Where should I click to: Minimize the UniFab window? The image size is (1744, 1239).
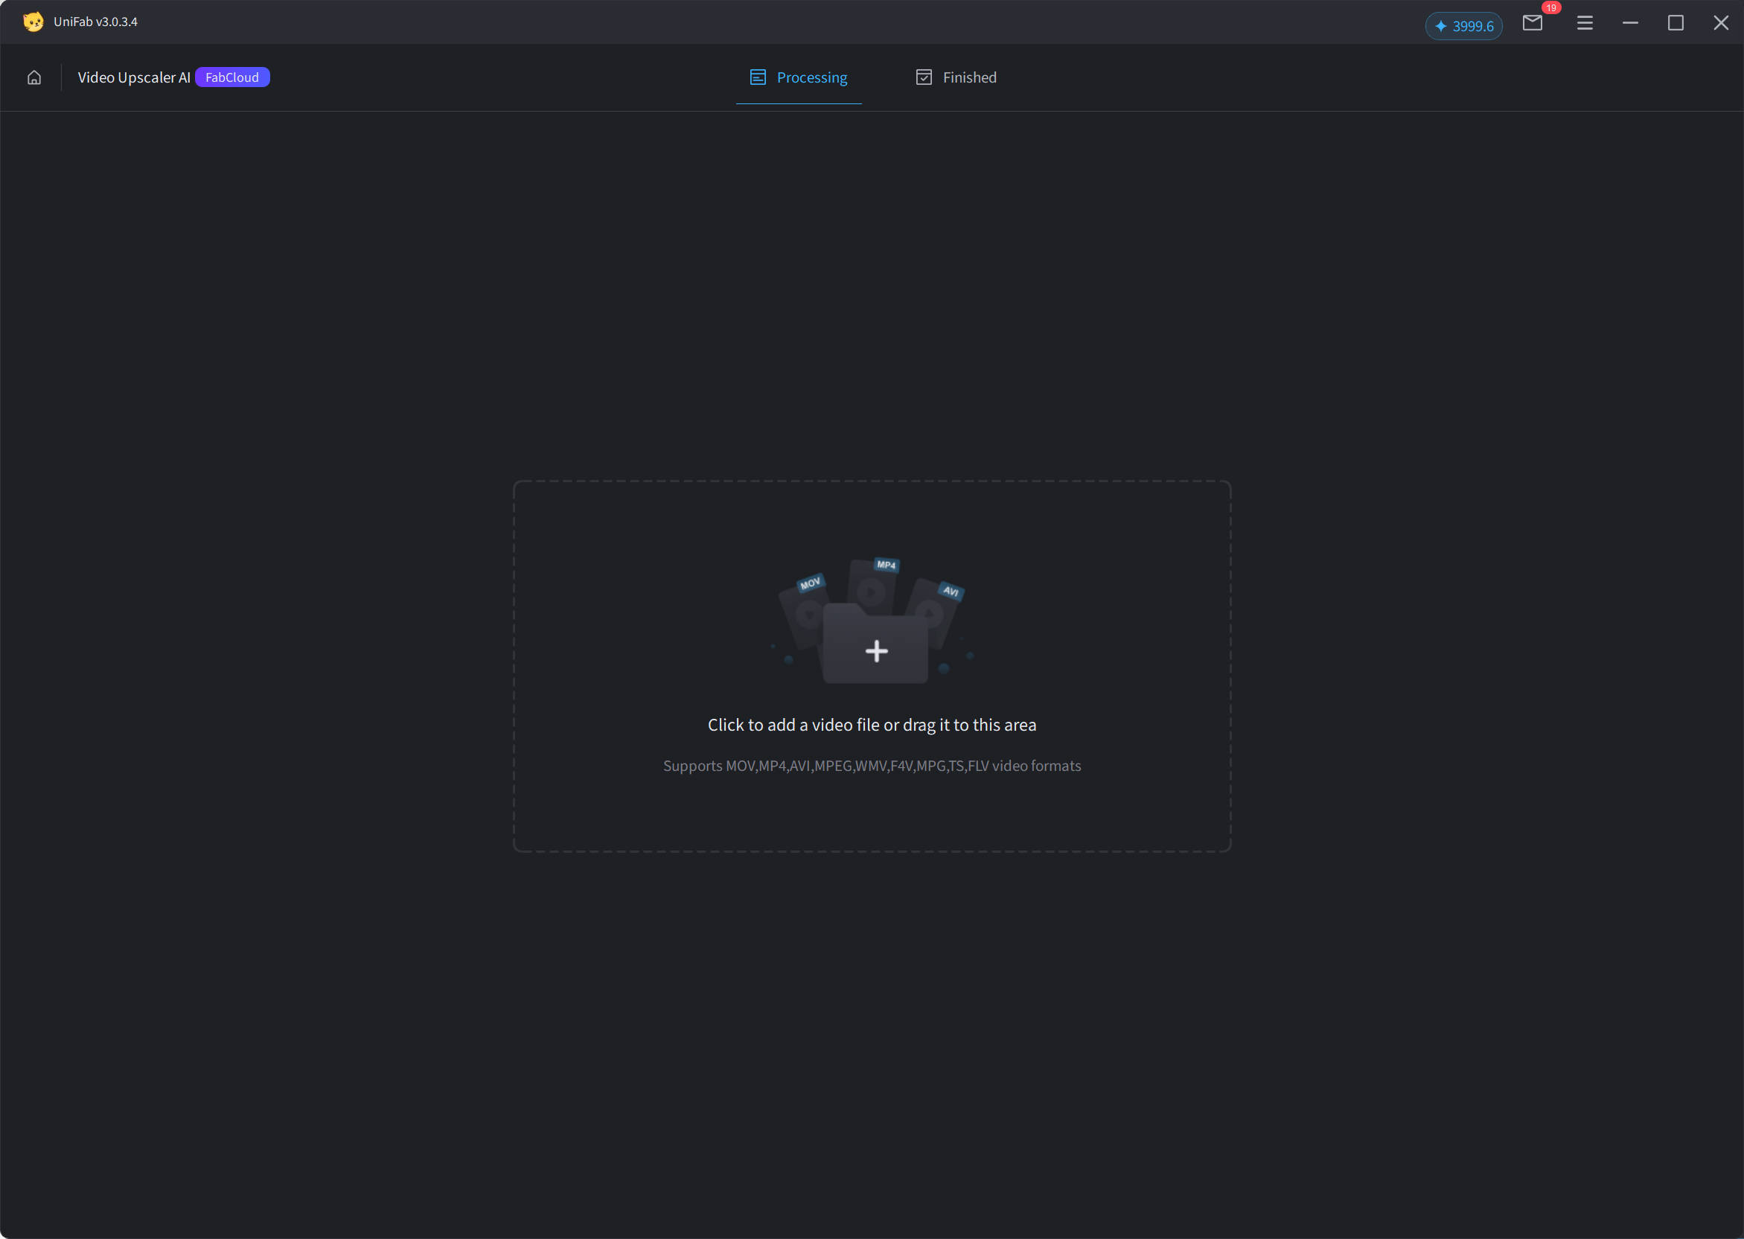[1630, 24]
